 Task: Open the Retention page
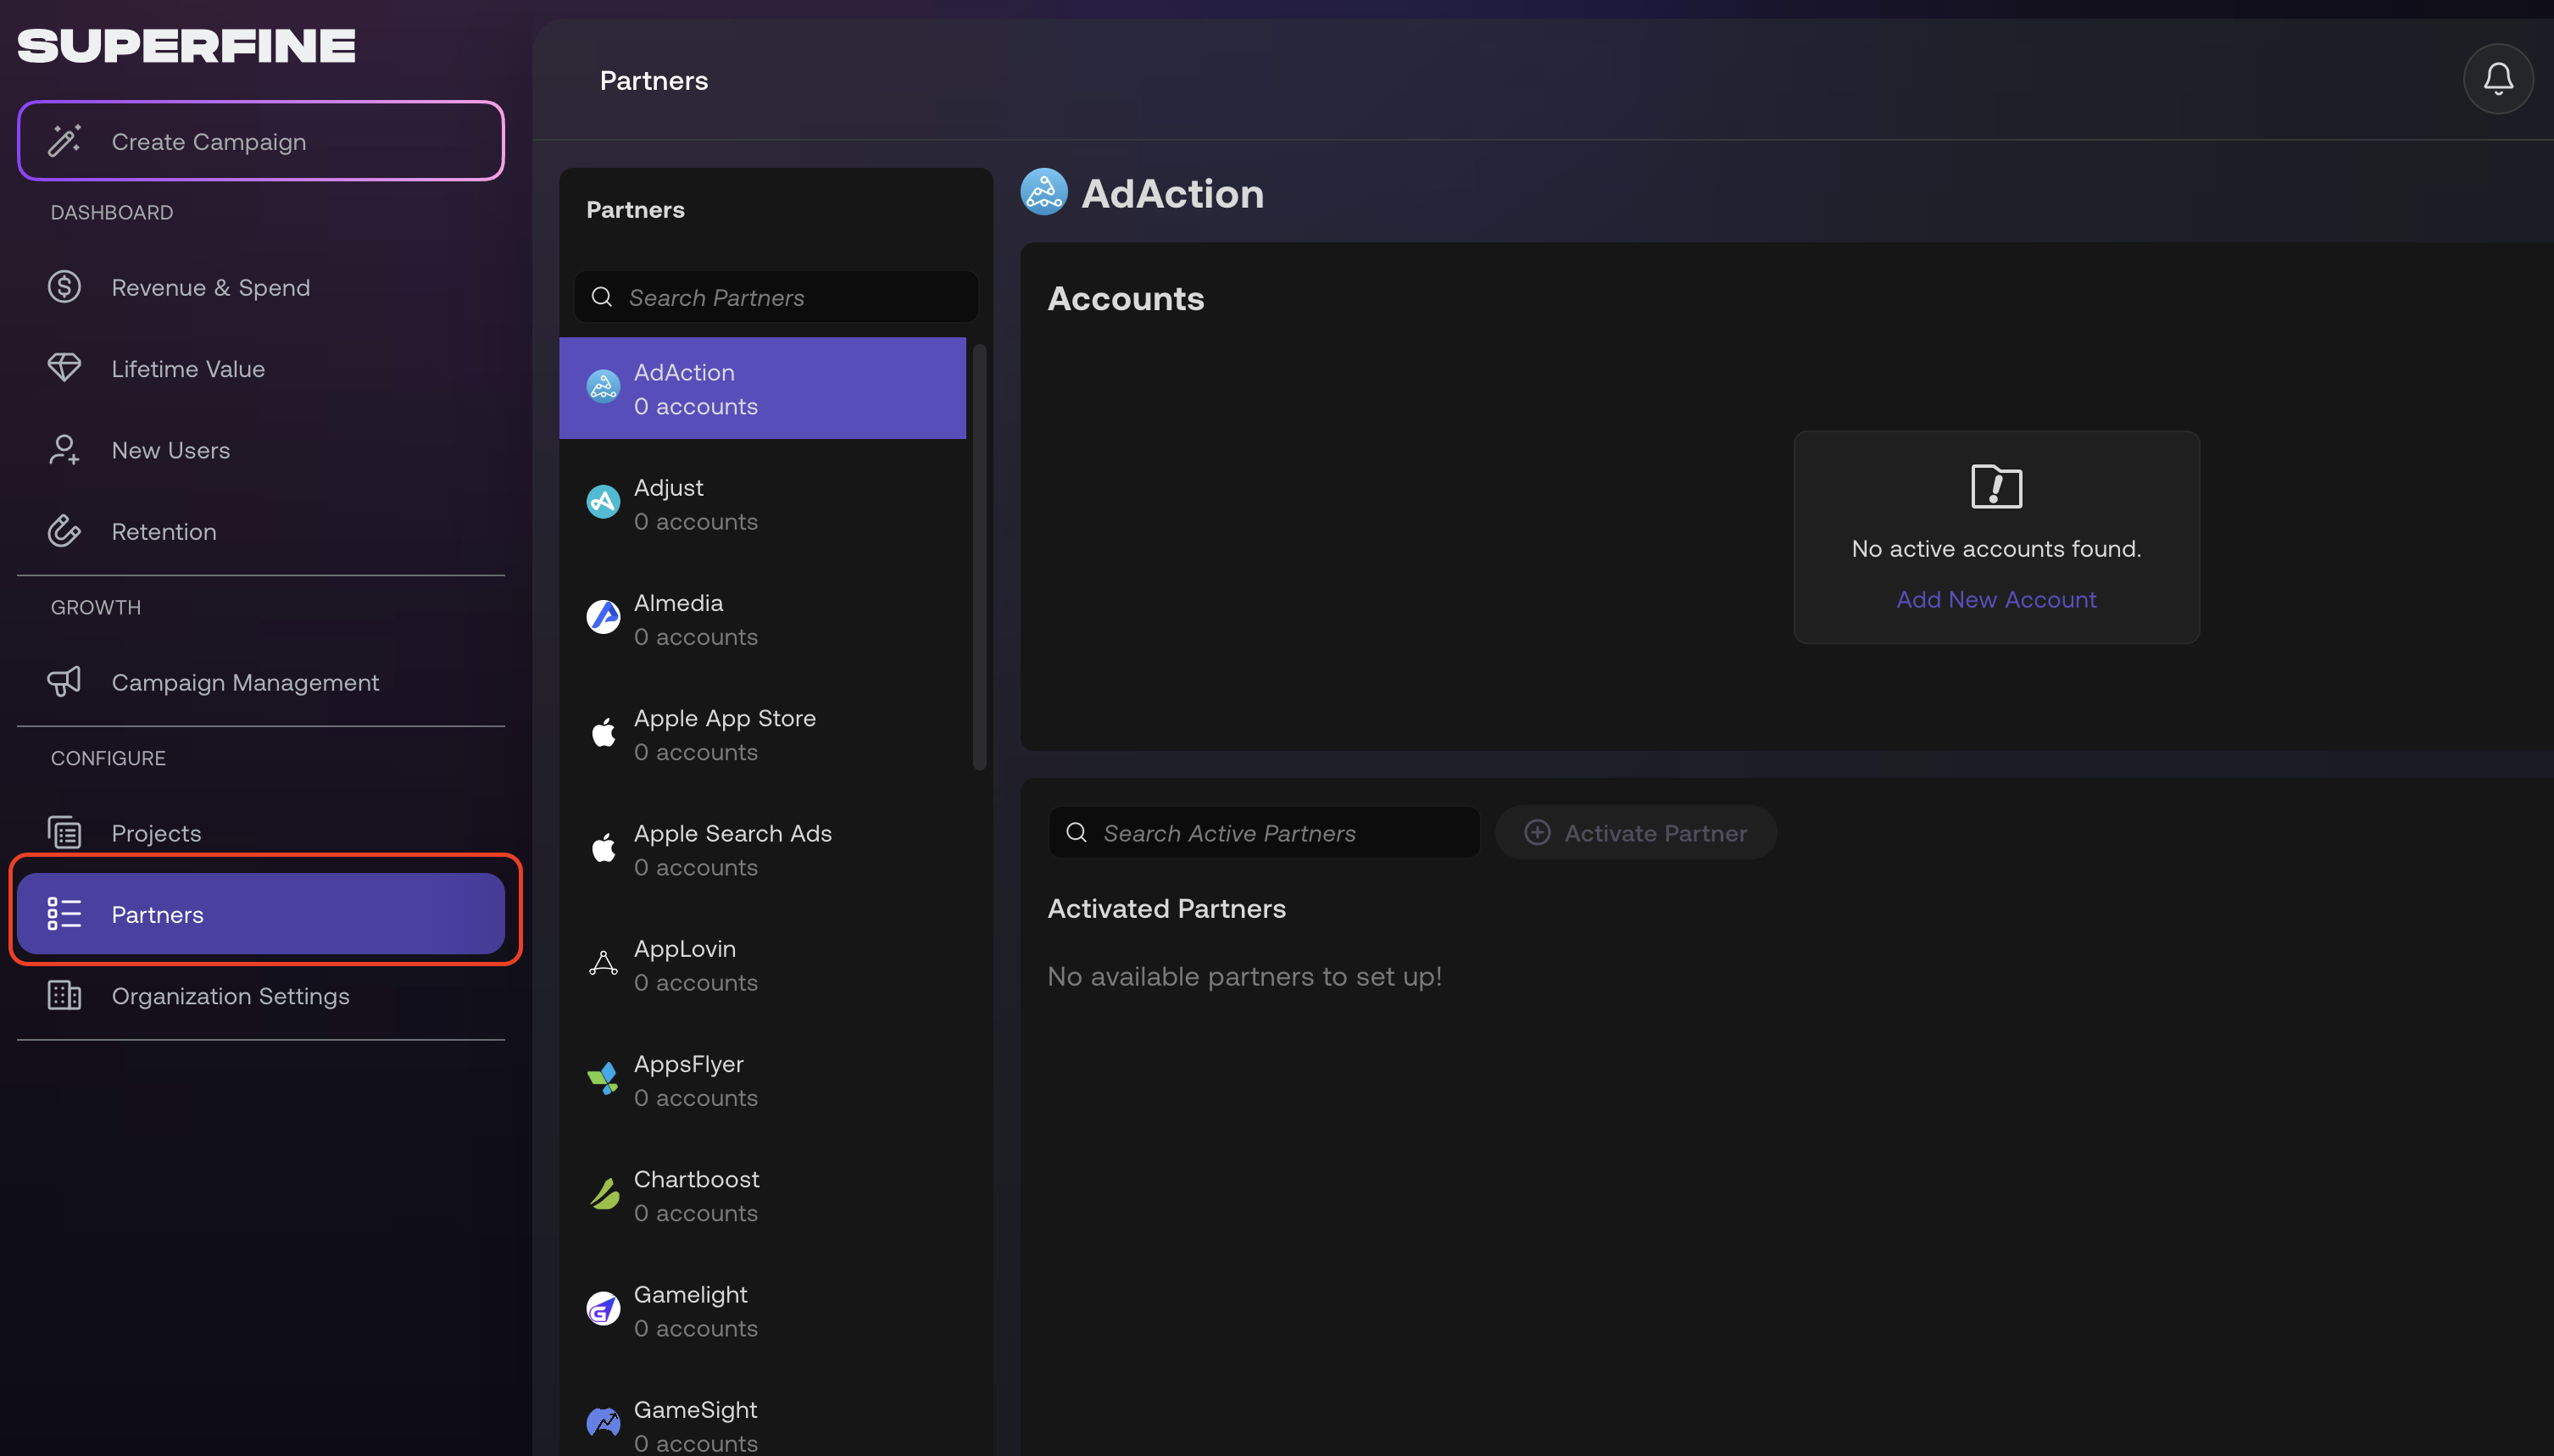pos(261,531)
